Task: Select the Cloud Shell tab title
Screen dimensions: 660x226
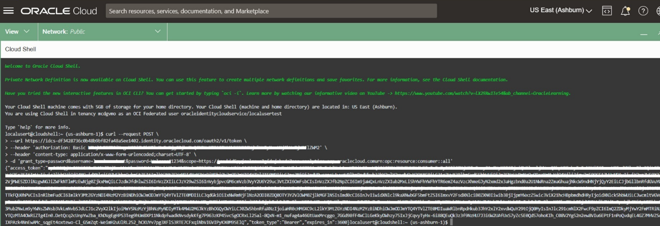Action: tap(21, 49)
